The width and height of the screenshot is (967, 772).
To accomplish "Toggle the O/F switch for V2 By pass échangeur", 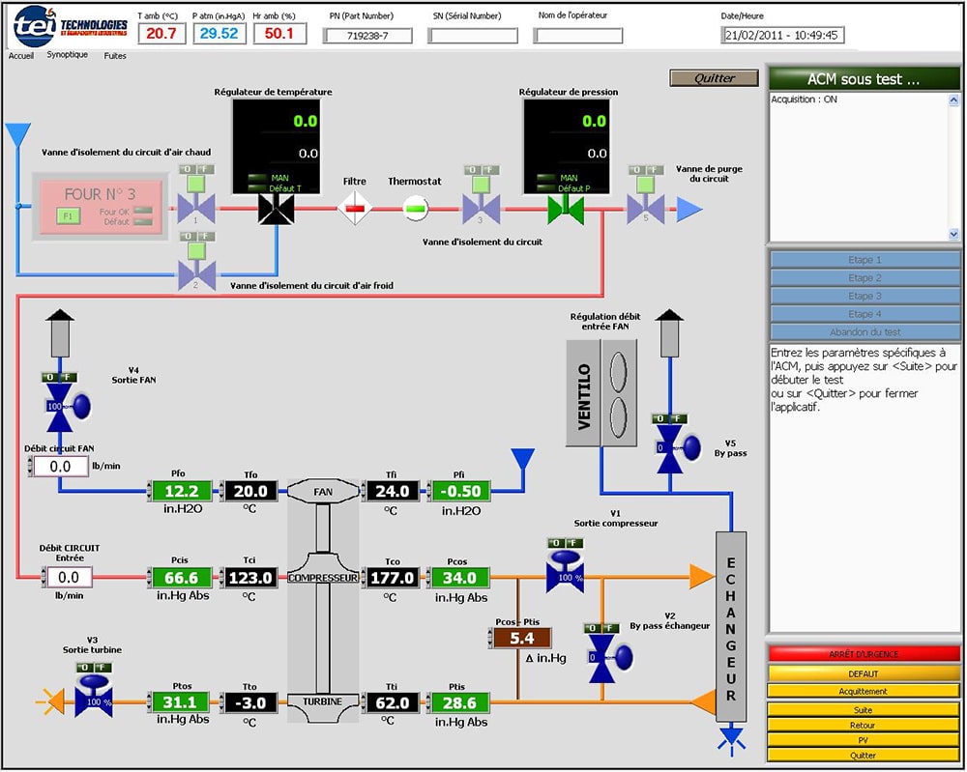I will click(603, 628).
